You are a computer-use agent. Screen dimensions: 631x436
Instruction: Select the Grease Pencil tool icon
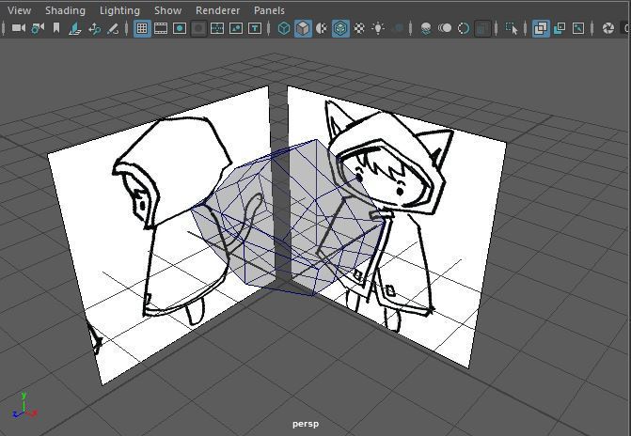coord(113,28)
